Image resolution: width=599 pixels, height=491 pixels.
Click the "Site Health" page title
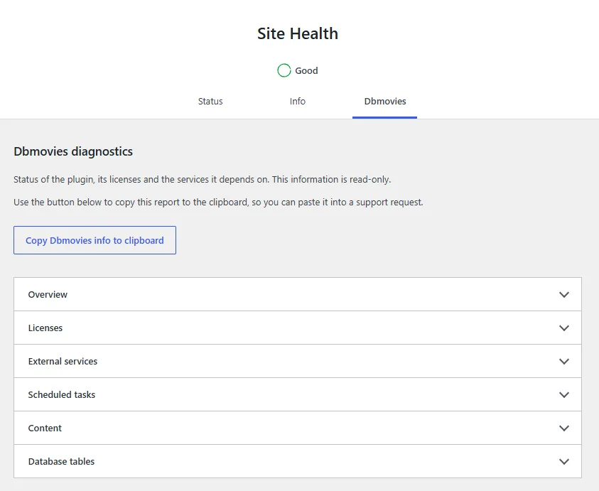point(298,33)
